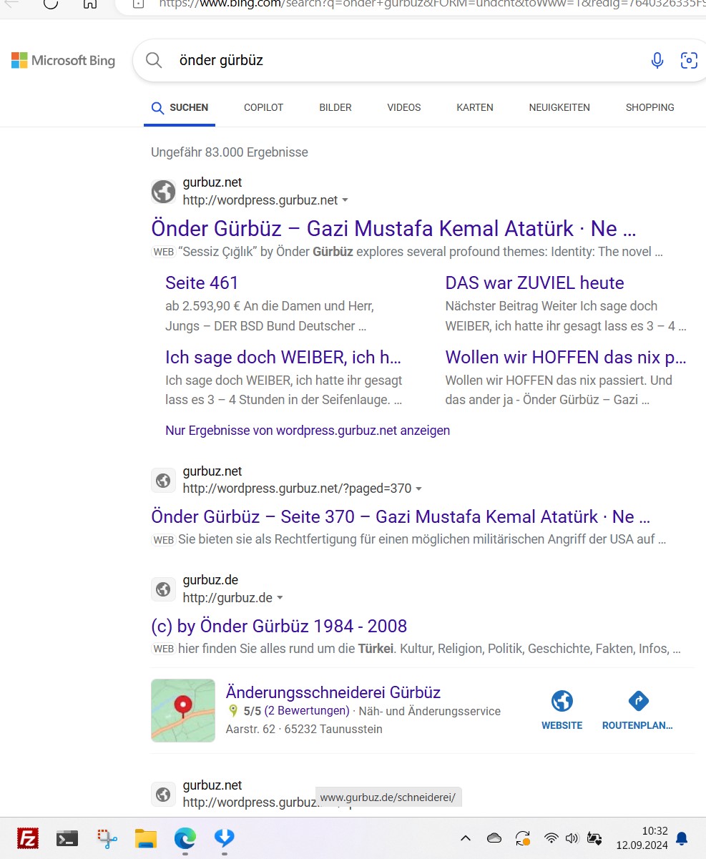Screen dimensions: 706x859
Task: Click the sync status tray icon
Action: click(523, 838)
